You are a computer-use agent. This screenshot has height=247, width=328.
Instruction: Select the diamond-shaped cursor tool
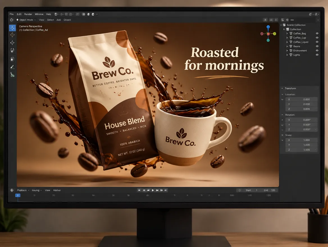pyautogui.click(x=12, y=35)
